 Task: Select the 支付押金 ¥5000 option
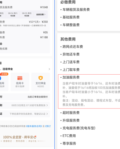[40, 82]
